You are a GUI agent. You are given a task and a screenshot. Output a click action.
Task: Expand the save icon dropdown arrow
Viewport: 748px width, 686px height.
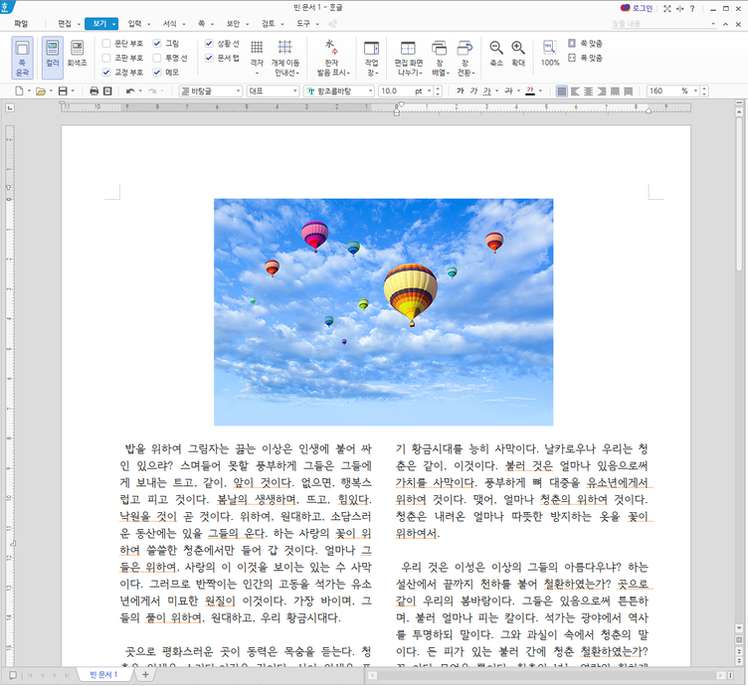coord(73,90)
